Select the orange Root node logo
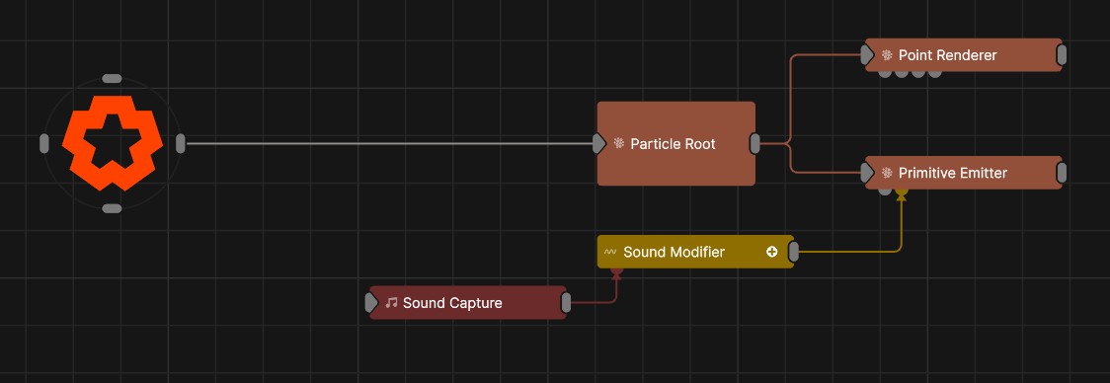 click(x=113, y=143)
